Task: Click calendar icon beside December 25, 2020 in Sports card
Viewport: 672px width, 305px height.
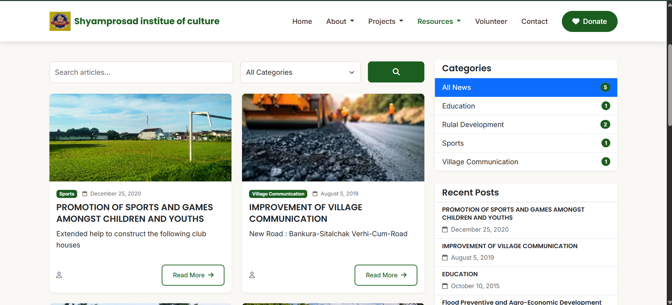Action: tap(85, 194)
